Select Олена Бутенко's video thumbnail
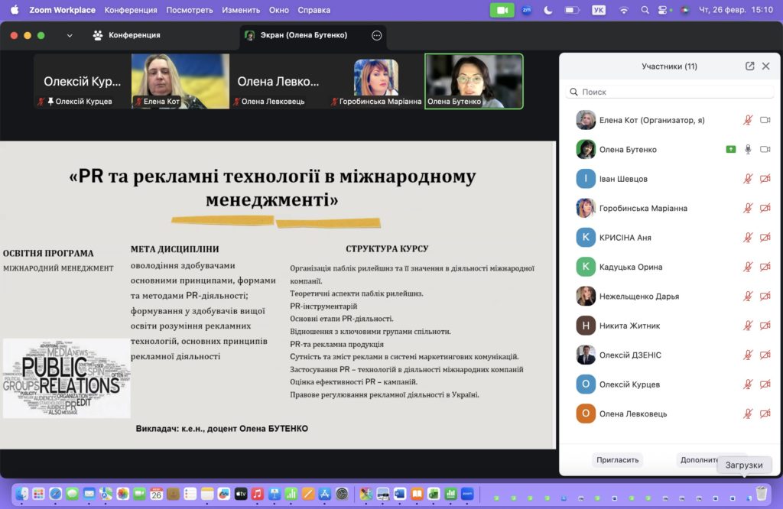The image size is (783, 509). pos(473,81)
